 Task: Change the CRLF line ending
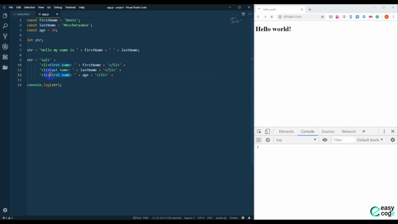click(210, 218)
